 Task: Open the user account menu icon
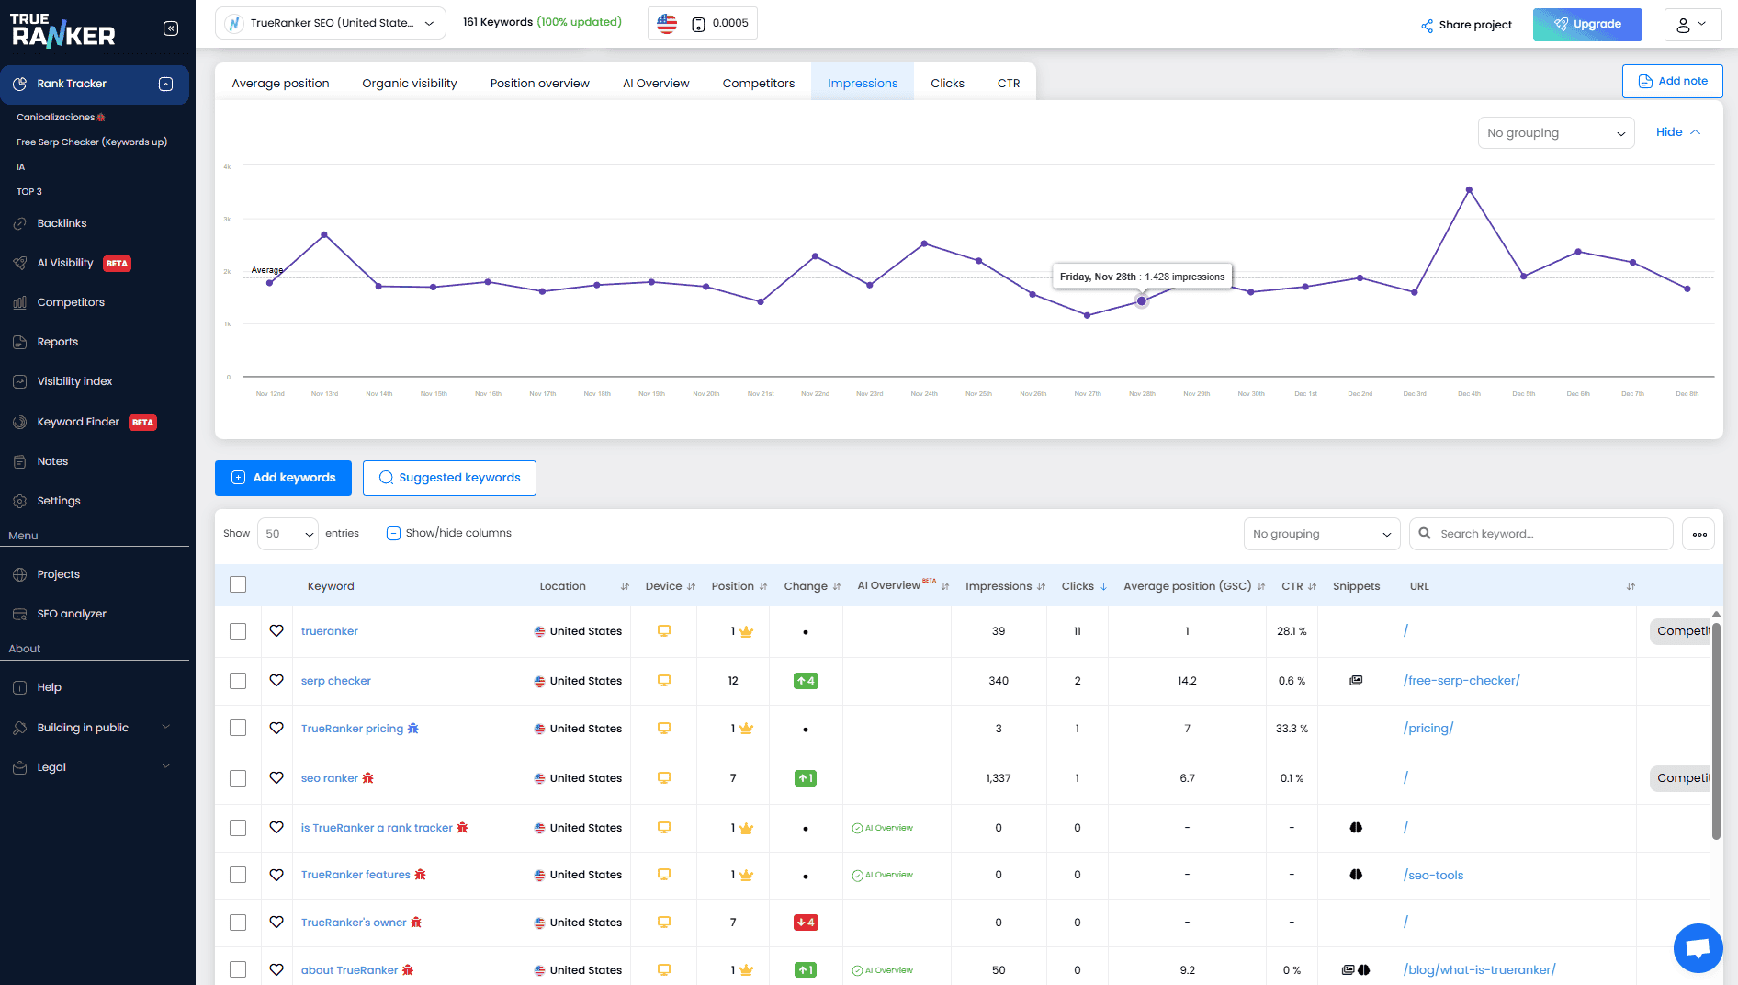click(x=1691, y=25)
